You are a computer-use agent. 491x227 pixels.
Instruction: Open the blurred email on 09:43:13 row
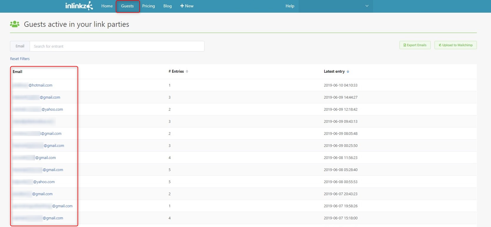coord(33,122)
